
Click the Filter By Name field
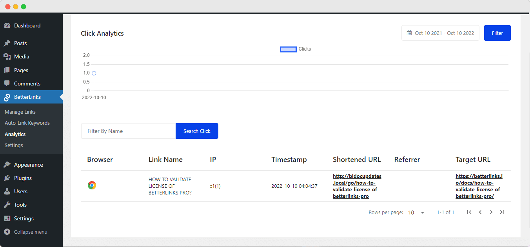click(x=128, y=131)
